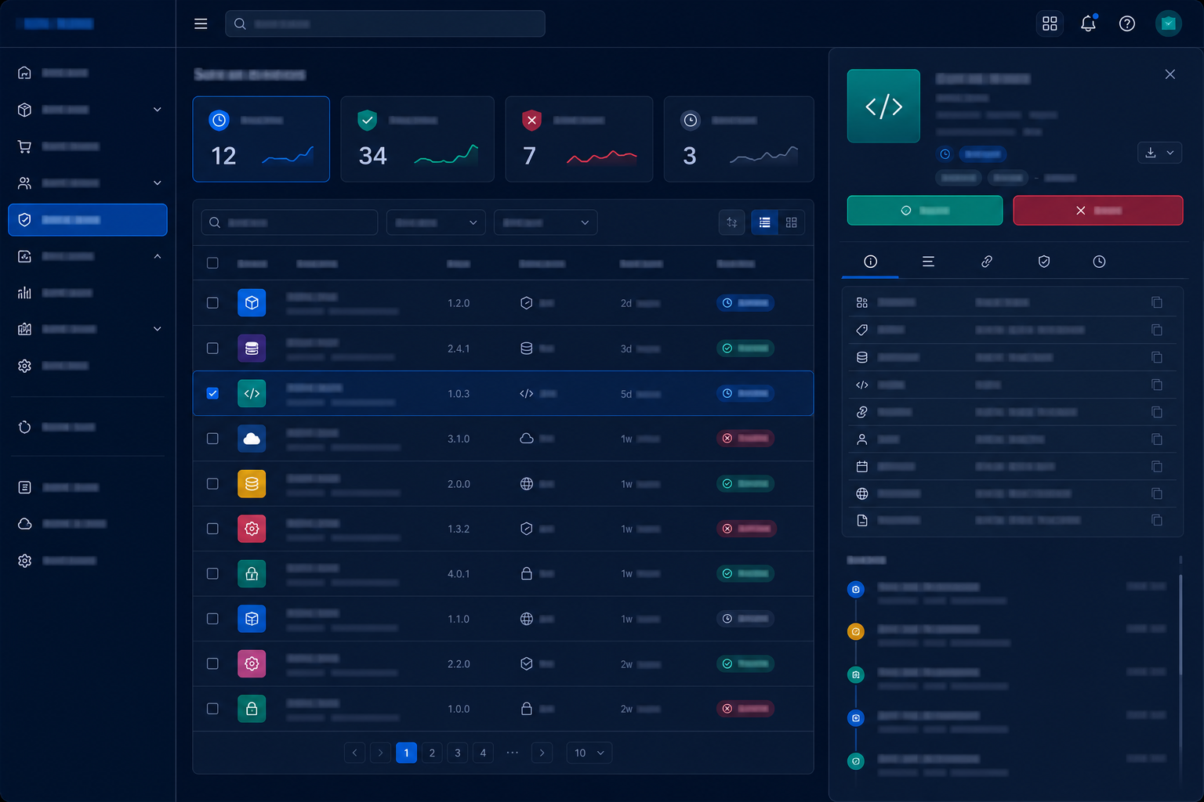Expand the map item chevron in the sidebar
The width and height of the screenshot is (1204, 802).
[158, 329]
